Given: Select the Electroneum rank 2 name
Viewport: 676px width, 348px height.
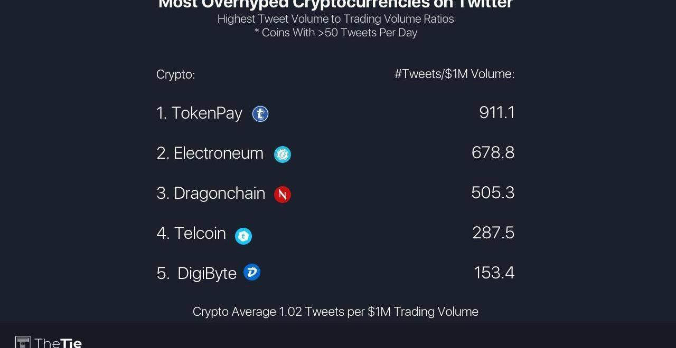Looking at the screenshot, I should pos(210,153).
